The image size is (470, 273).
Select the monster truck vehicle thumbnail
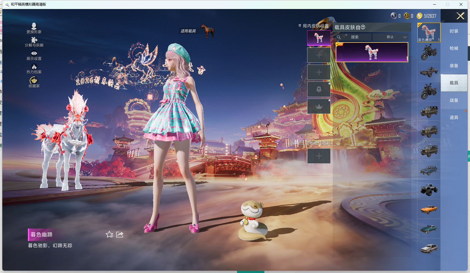[429, 190]
